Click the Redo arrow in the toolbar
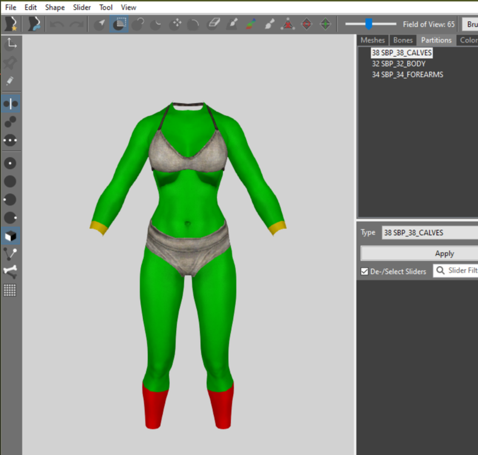 click(x=76, y=24)
